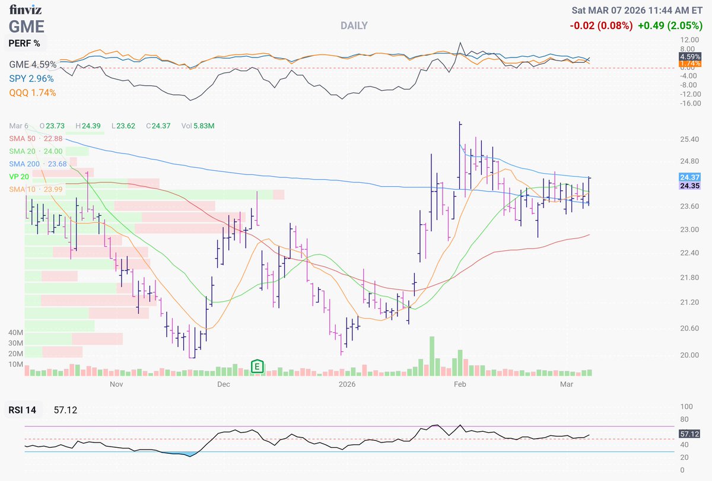Click the 12.00 performance axis label
The image size is (712, 481).
click(689, 40)
